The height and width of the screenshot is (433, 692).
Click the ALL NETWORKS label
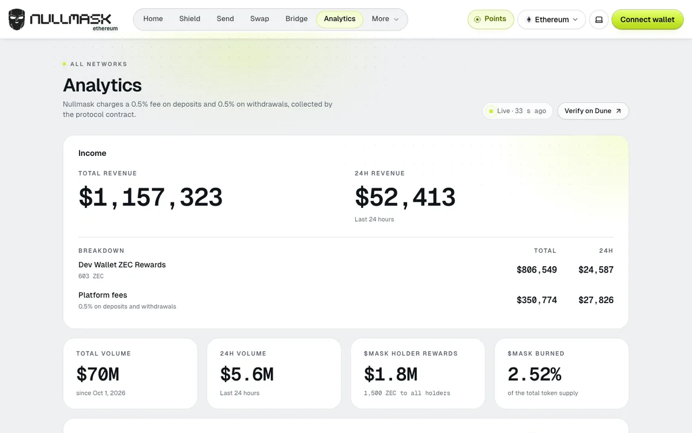[99, 64]
